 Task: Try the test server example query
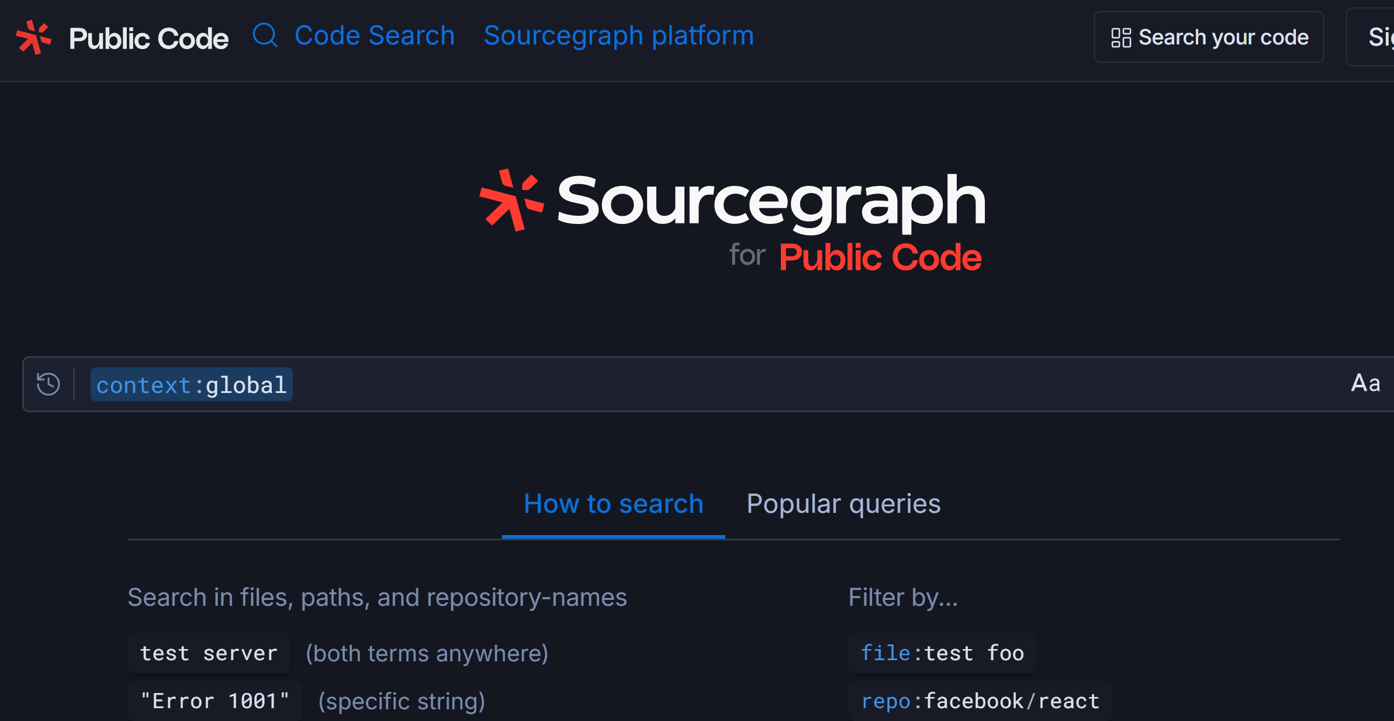pos(209,653)
